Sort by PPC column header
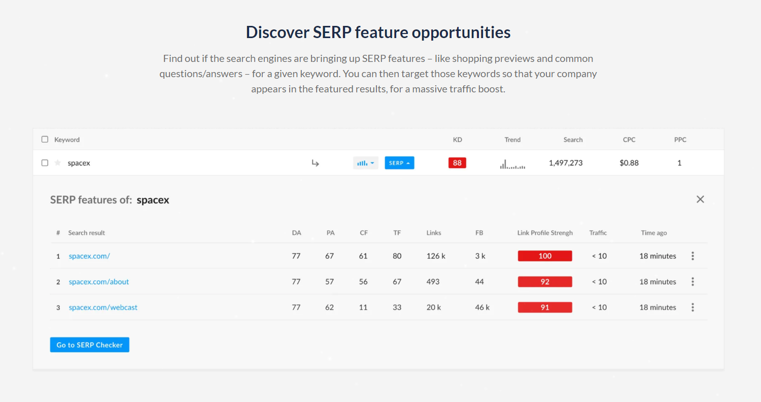The height and width of the screenshot is (402, 761). point(680,140)
